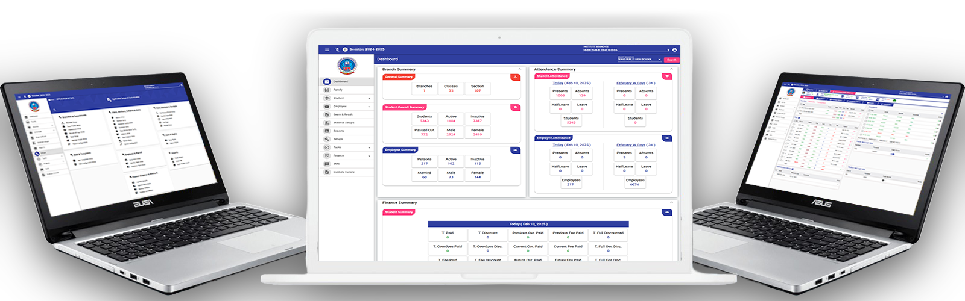
Task: Click the red General Summary corner icon
Action: tap(515, 77)
